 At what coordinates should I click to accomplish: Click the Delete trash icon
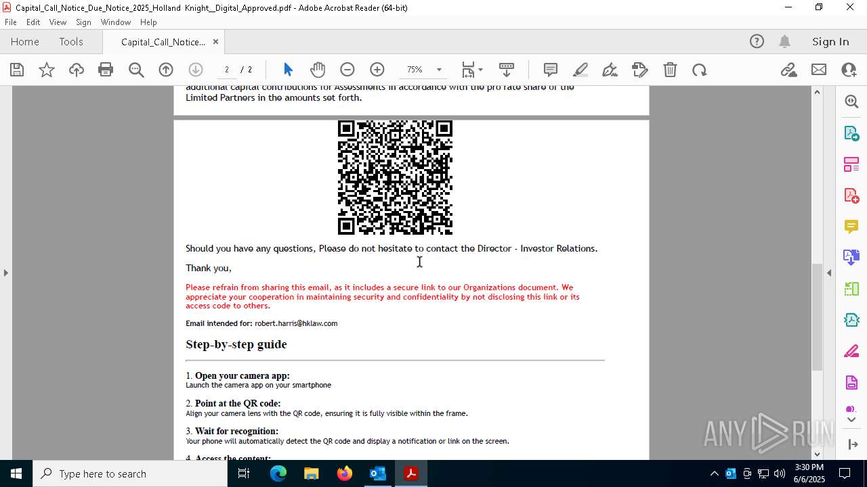pos(670,70)
